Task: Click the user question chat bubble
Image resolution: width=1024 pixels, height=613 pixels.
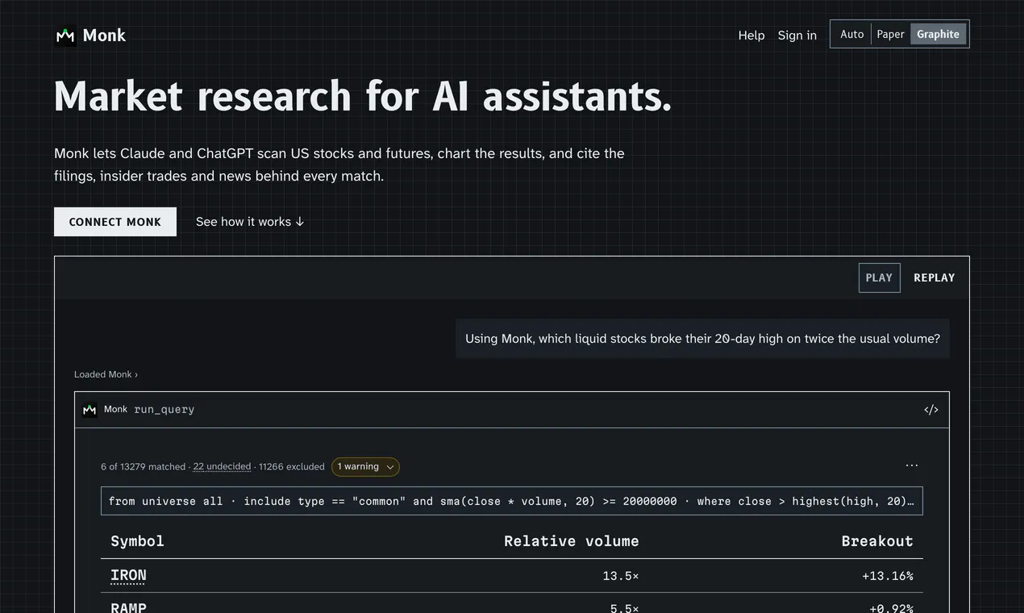Action: pyautogui.click(x=702, y=339)
